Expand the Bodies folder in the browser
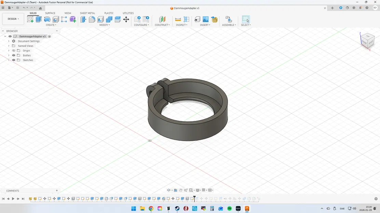This screenshot has width=380, height=213. [8, 55]
